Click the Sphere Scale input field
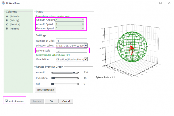 (x=71, y=51)
